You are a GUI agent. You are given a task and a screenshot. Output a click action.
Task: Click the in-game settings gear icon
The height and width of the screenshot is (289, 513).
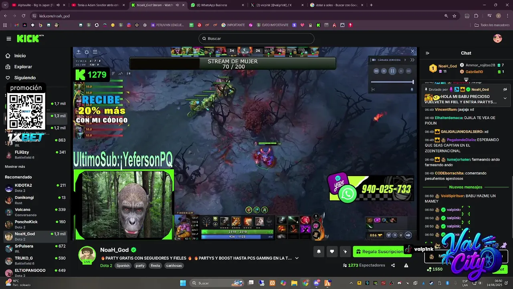point(87,52)
